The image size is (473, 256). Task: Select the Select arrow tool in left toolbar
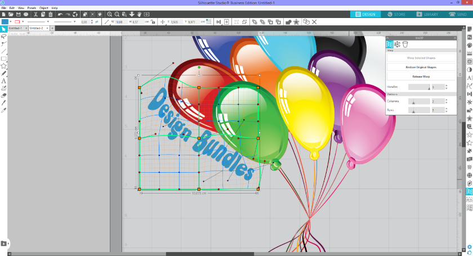point(3,29)
